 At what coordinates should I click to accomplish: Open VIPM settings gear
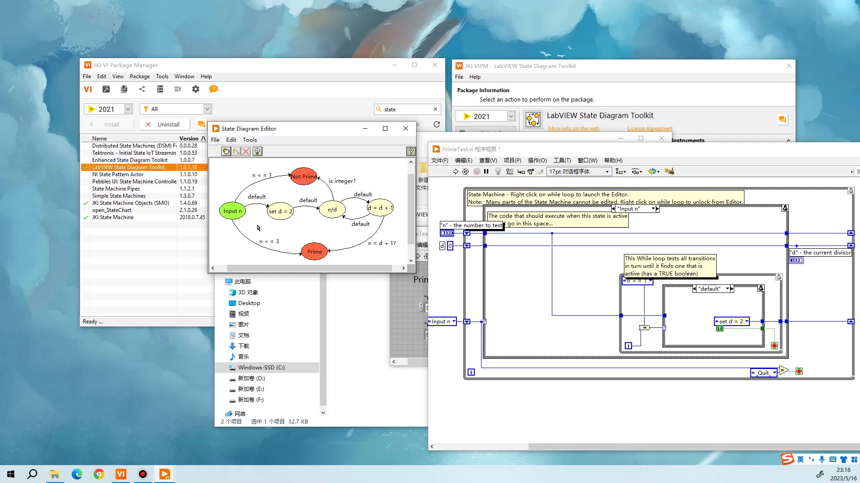click(195, 89)
